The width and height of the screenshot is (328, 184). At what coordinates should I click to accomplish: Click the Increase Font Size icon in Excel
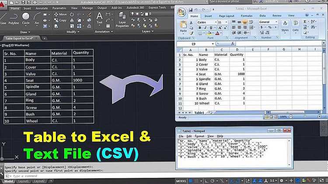coord(220,28)
